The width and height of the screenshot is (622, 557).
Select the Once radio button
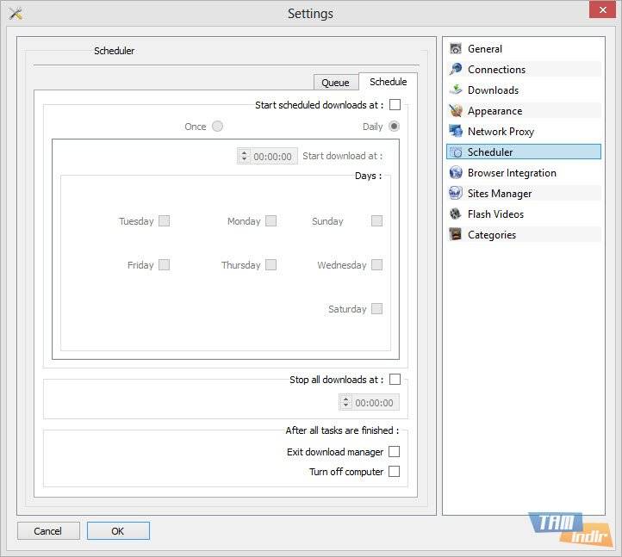click(x=217, y=127)
